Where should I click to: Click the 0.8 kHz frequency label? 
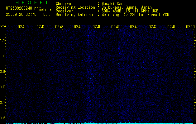(2, 87)
